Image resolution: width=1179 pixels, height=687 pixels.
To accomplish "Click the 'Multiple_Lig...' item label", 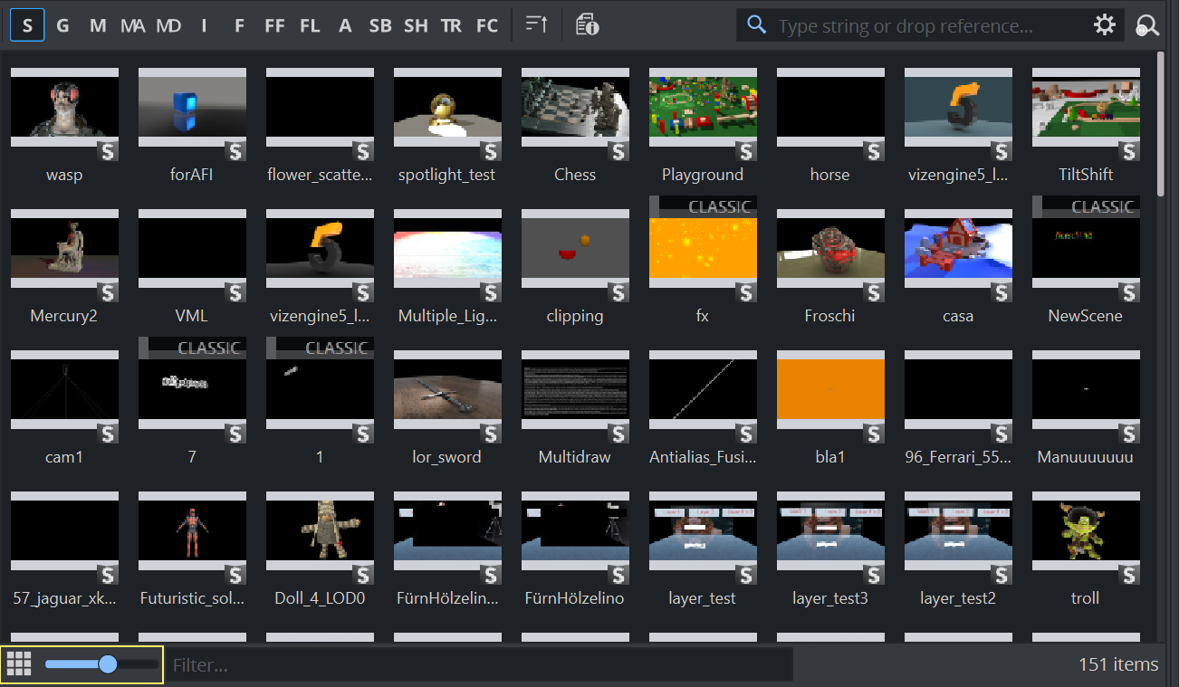I will pyautogui.click(x=447, y=316).
